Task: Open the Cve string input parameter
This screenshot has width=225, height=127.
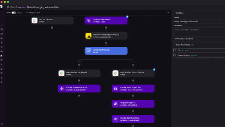Action: pos(199,50)
